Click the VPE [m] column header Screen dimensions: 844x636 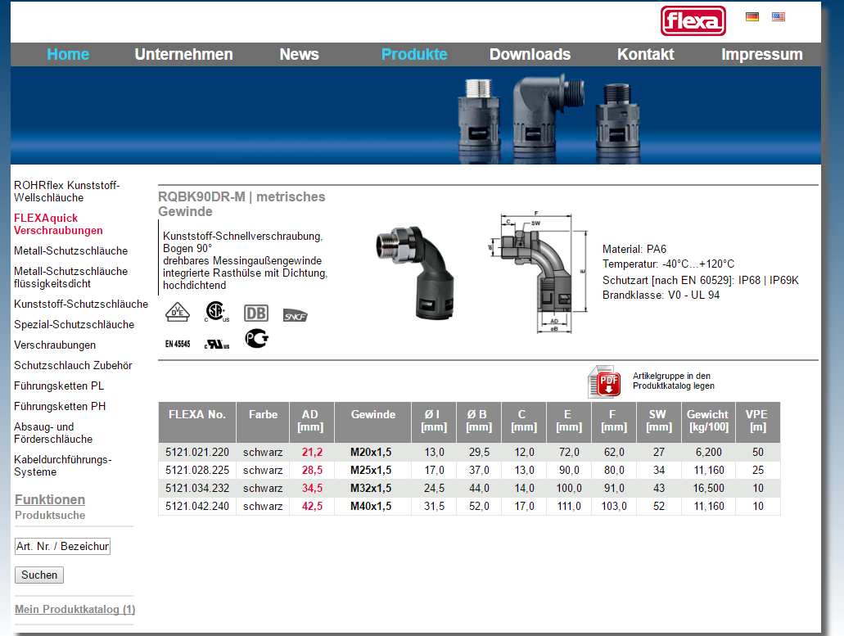click(x=758, y=422)
